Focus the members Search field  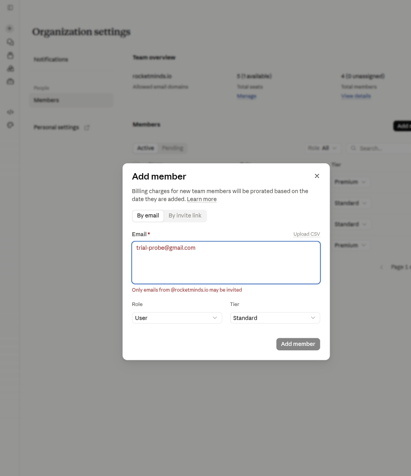(379, 148)
